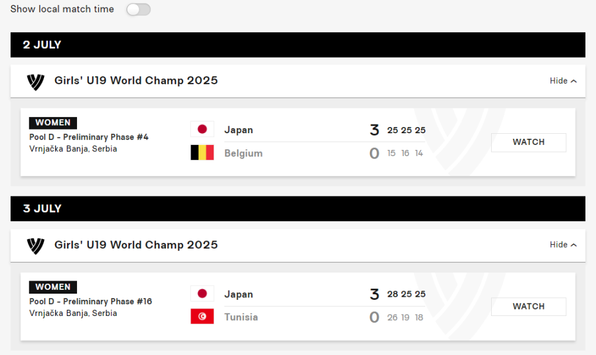Screen dimensions: 596x355
Task: Open the 2 July Girls' U19 World Champ title
Action: [x=136, y=81]
